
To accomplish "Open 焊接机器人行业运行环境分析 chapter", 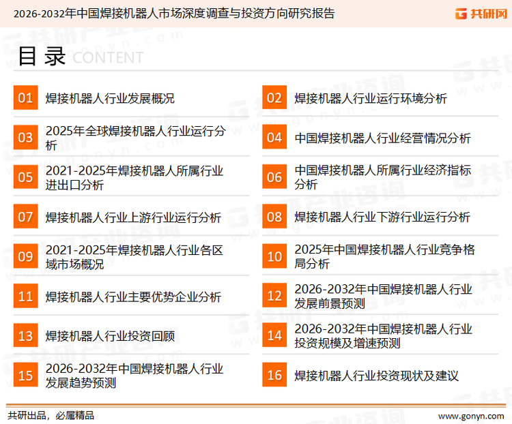I will [371, 98].
